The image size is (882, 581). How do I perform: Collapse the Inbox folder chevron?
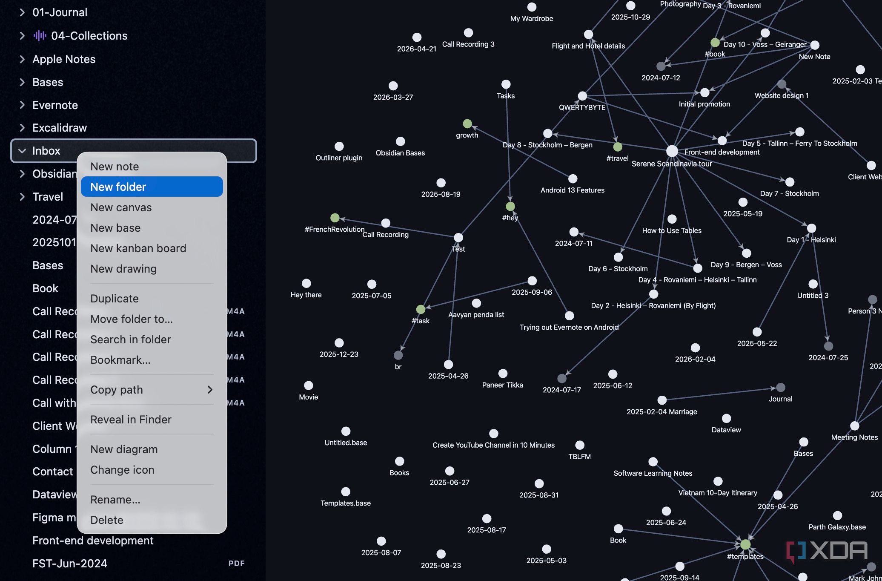[x=22, y=151]
